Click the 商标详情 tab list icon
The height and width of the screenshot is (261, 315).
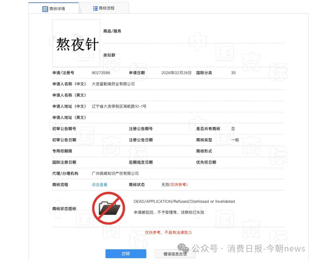45,9
